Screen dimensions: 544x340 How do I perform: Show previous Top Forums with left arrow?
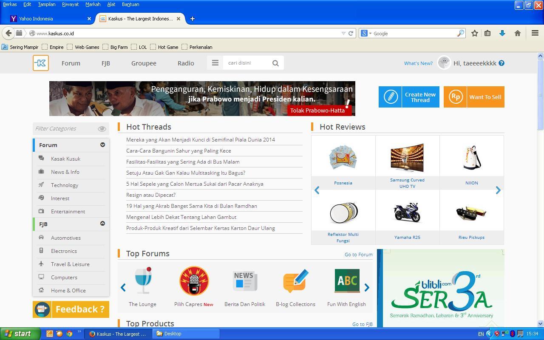pos(123,287)
